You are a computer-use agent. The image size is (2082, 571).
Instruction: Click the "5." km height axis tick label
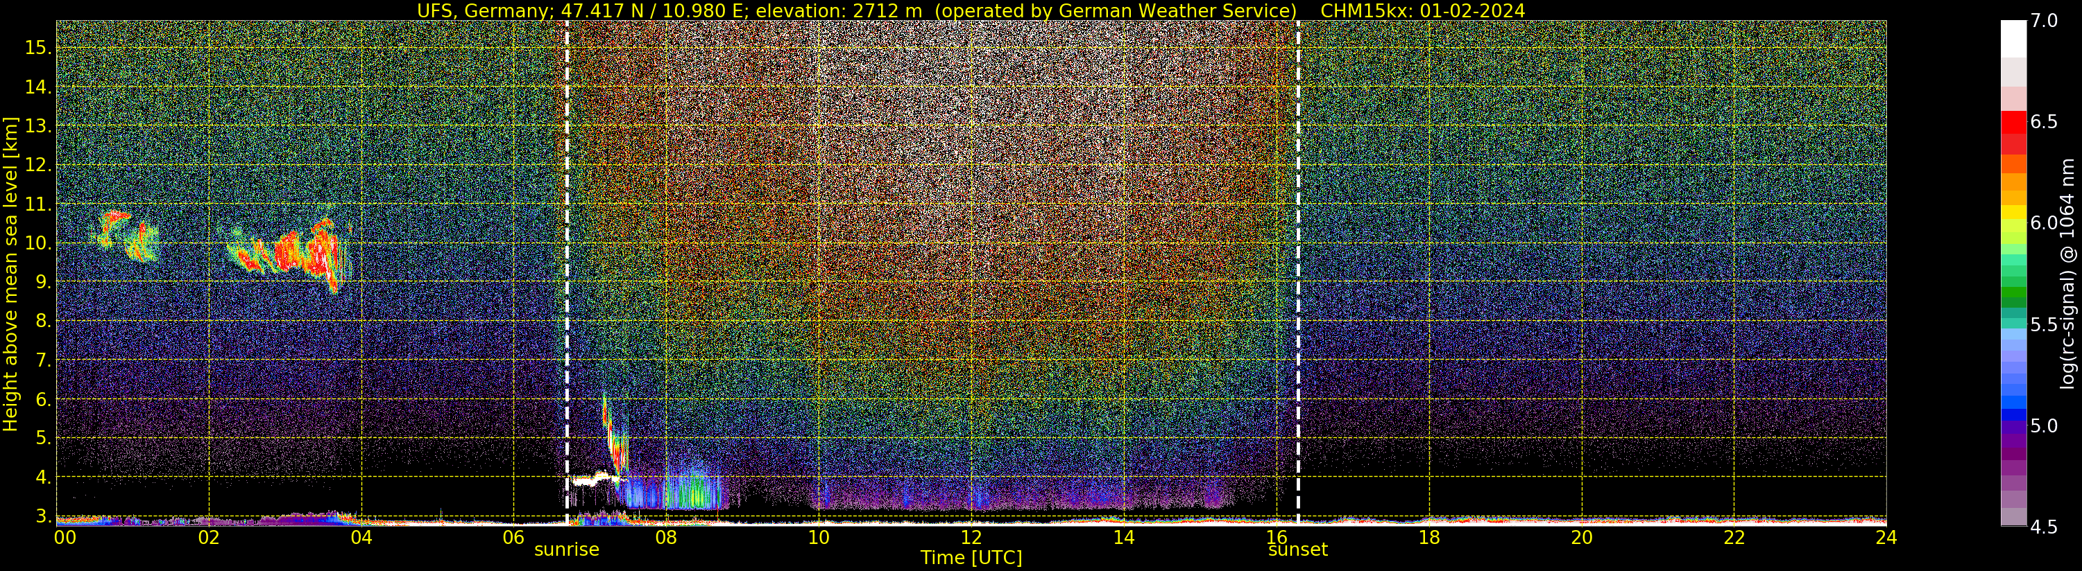pos(44,439)
